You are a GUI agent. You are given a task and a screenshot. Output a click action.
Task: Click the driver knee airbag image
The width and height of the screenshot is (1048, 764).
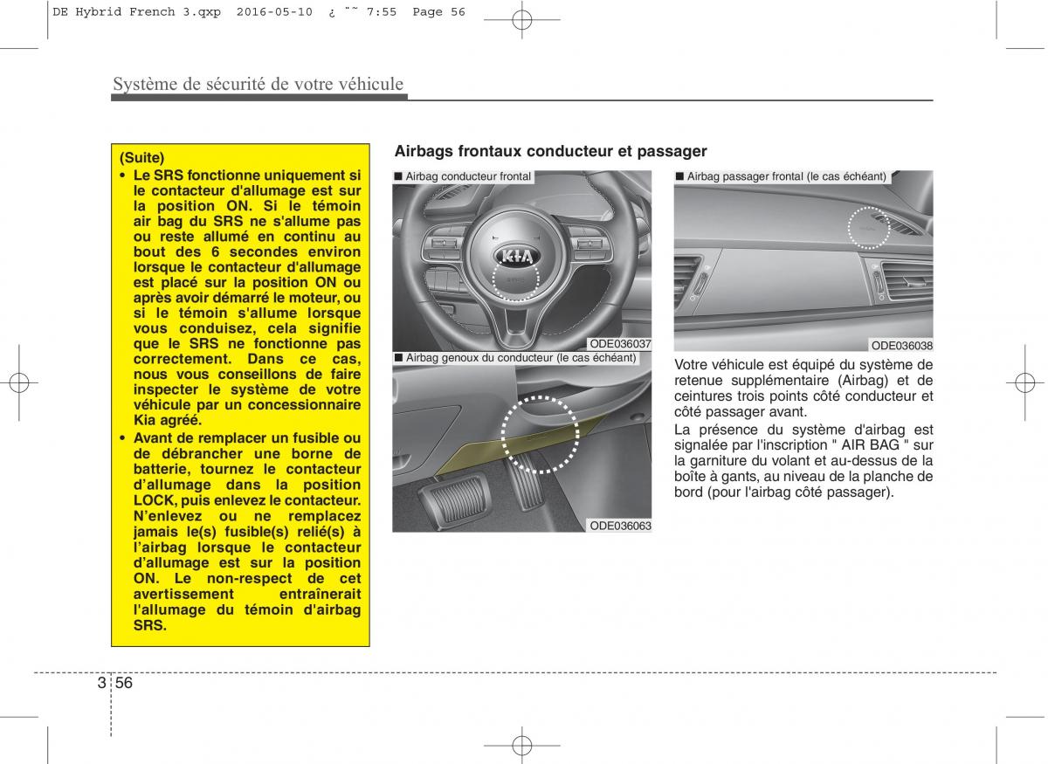[521, 442]
